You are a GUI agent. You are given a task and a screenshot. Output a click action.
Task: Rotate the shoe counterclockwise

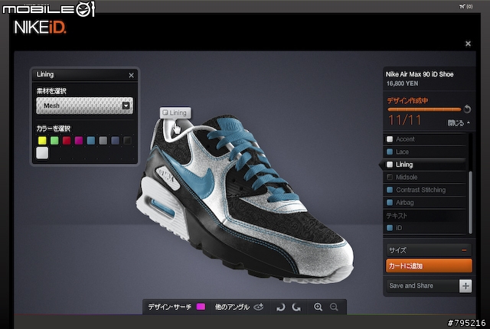pyautogui.click(x=296, y=308)
